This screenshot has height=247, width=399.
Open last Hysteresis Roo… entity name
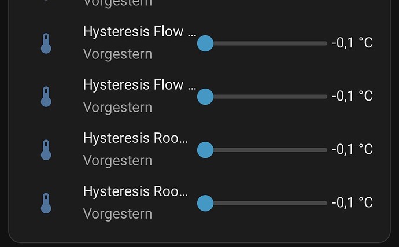point(135,191)
